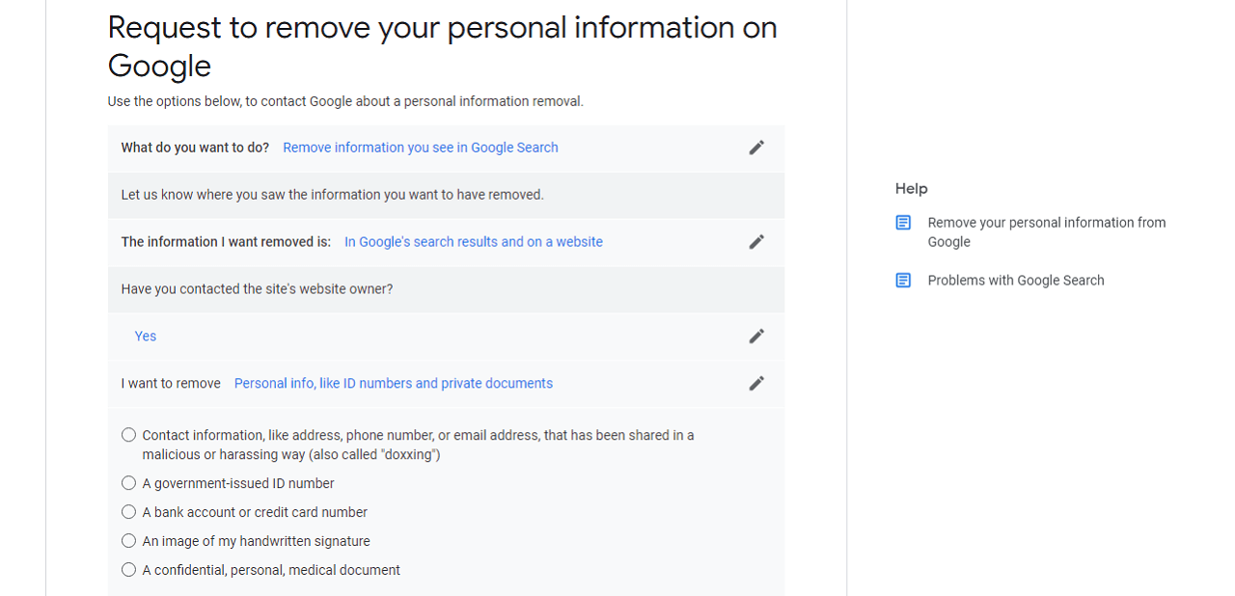
Task: Open "Remove your personal information from Google" help article
Action: coord(1047,232)
